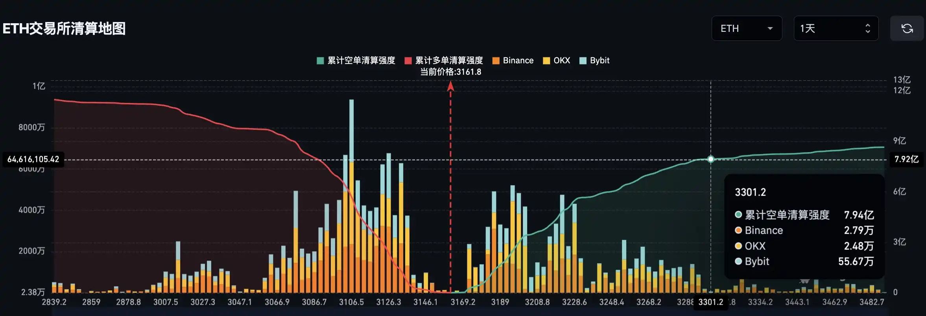This screenshot has height=316, width=926.
Task: Expand the ETH selector caret arrow
Action: 770,28
